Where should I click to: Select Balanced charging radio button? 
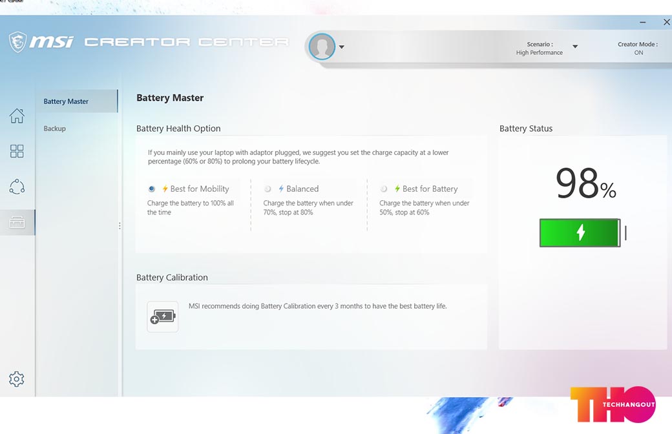click(268, 189)
